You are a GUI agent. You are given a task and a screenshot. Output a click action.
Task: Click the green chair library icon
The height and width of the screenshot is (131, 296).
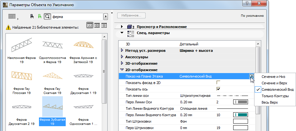click(x=40, y=16)
